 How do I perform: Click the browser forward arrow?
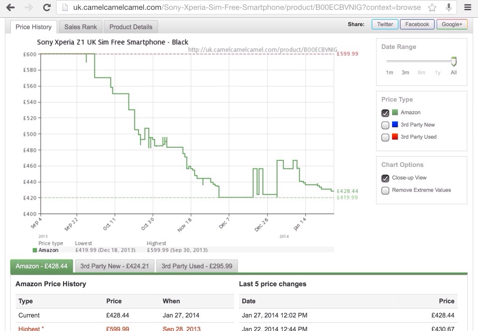28,7
